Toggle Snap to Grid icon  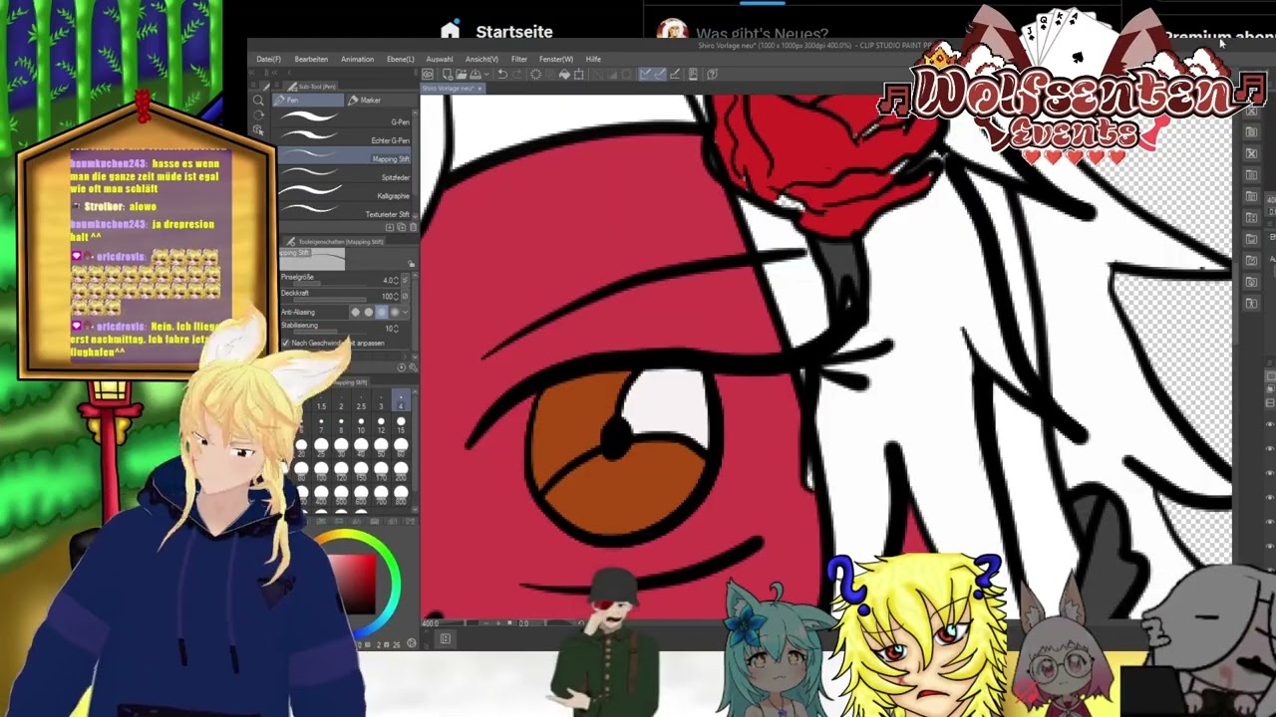(675, 74)
